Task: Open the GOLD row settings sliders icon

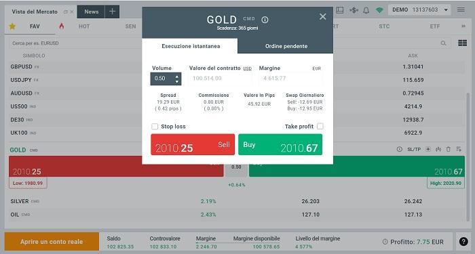Action: 459,149
